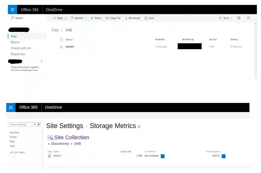Sort by Name column header
The image size is (261, 173).
pos(70,40)
